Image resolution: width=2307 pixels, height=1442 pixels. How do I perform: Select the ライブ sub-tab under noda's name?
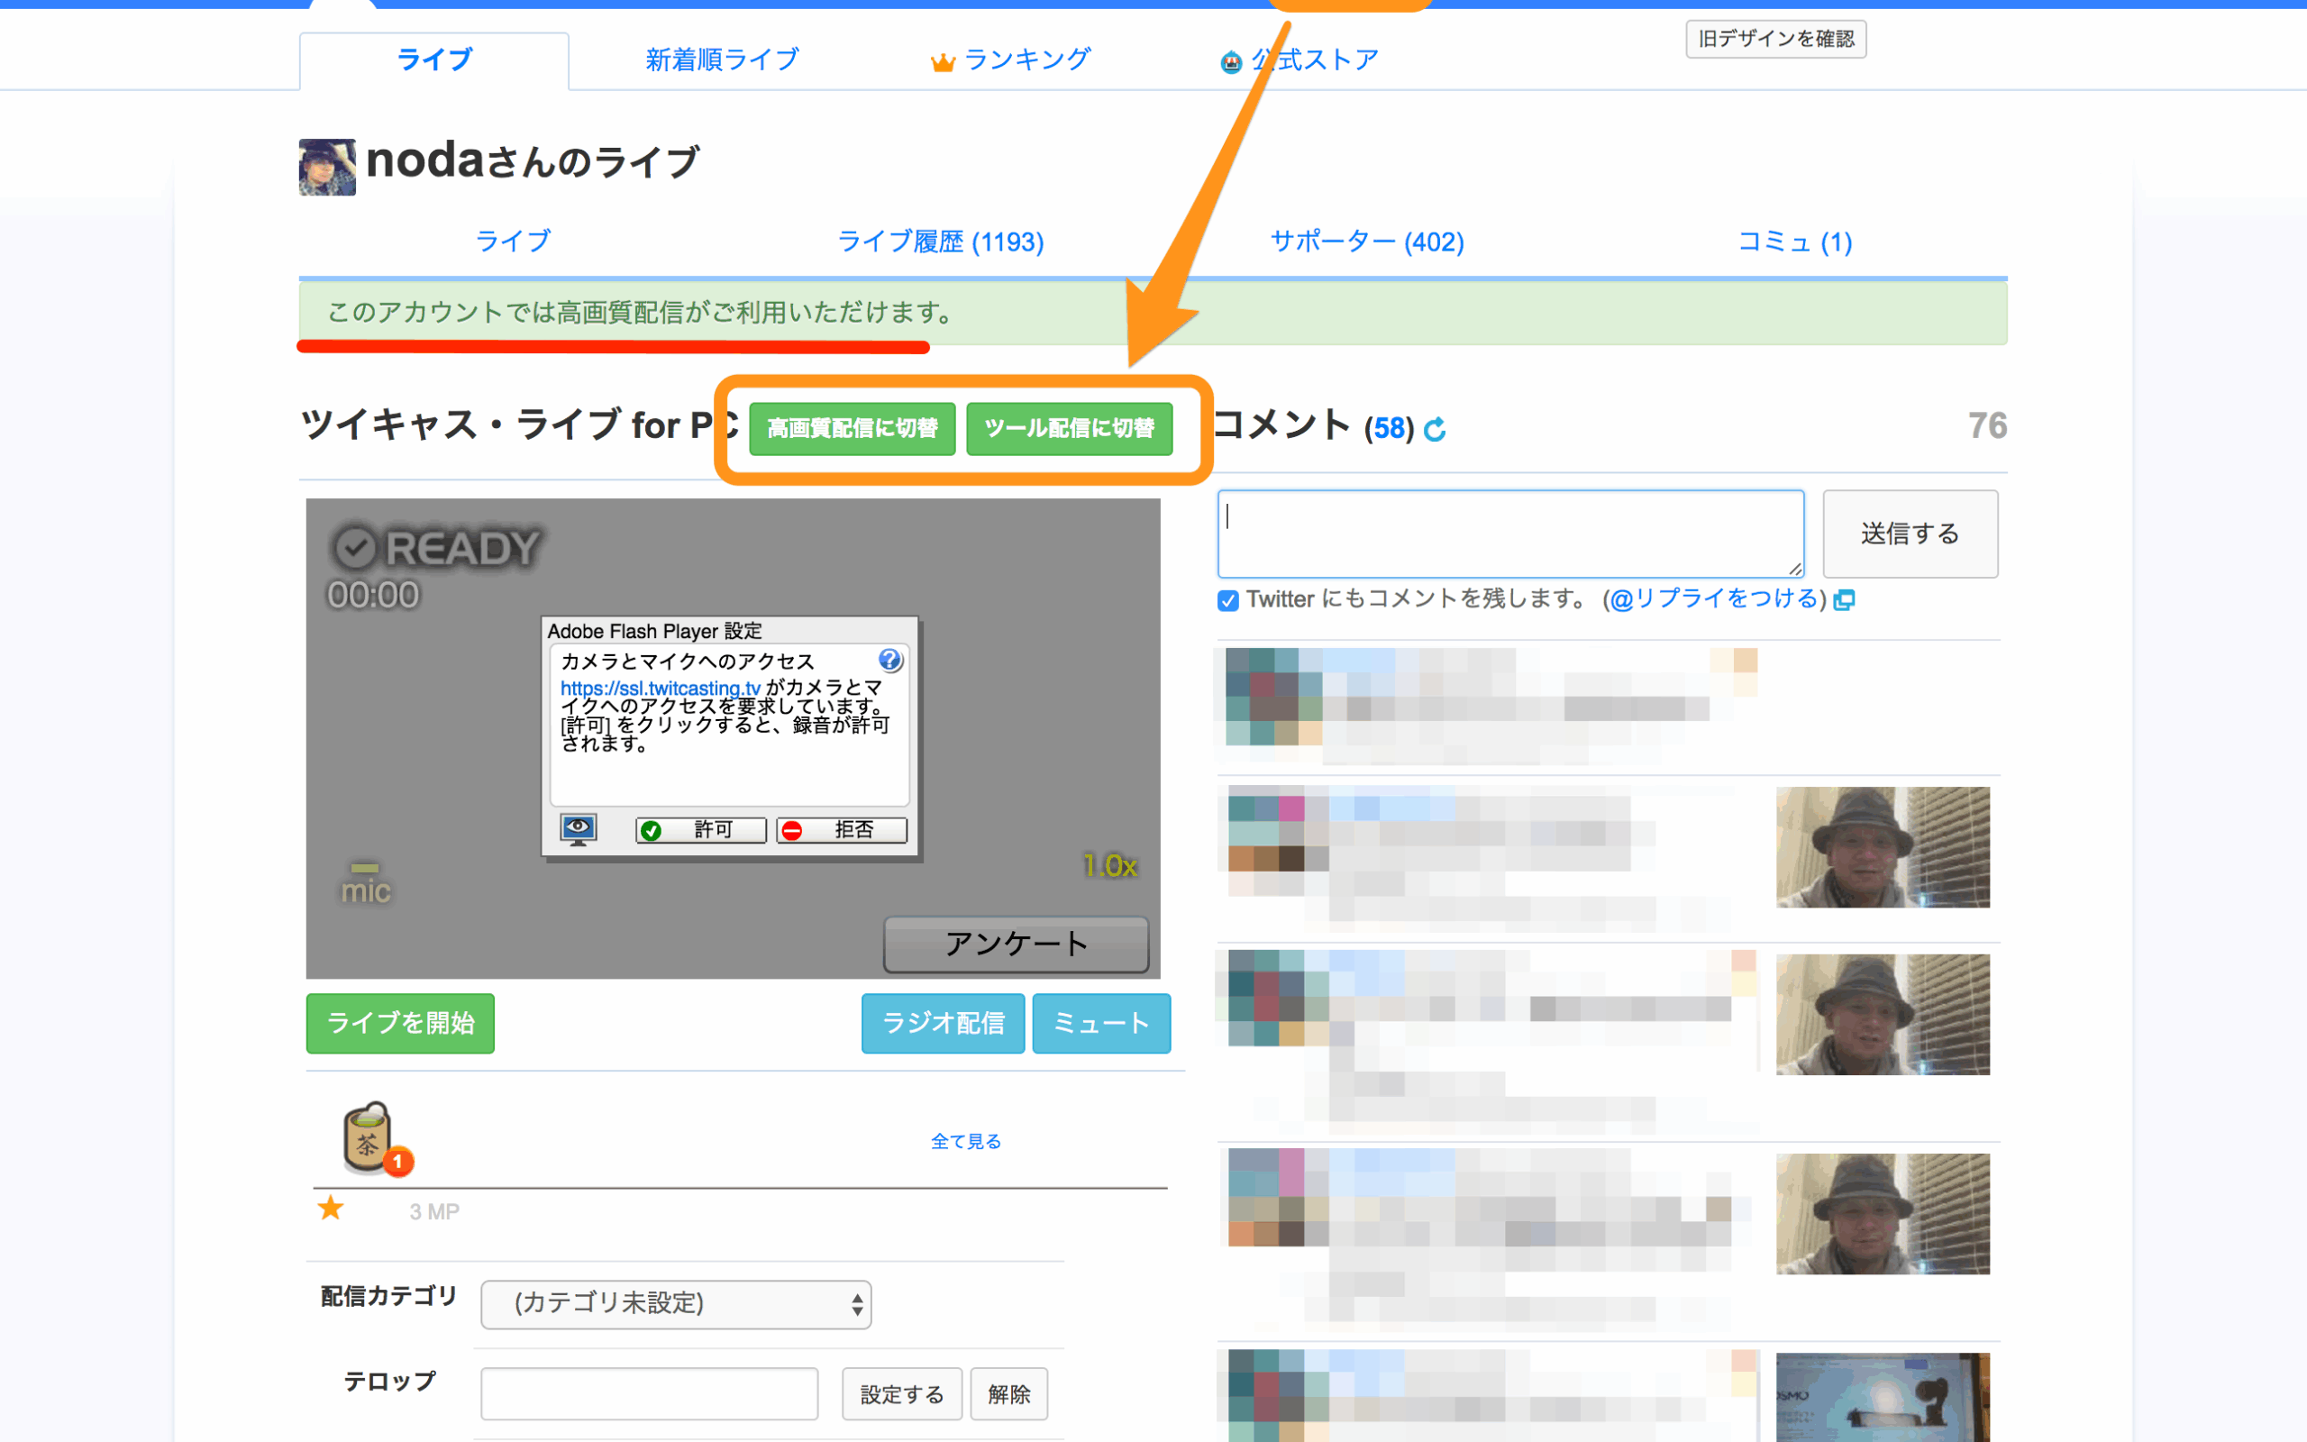click(x=513, y=242)
